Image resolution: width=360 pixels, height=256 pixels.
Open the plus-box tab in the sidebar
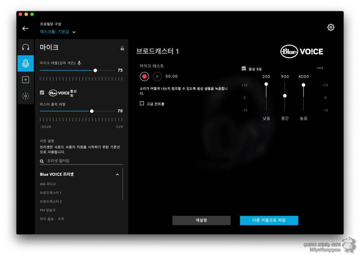pyautogui.click(x=26, y=80)
